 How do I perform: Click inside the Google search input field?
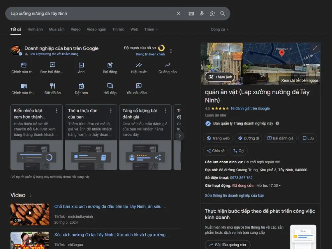click(x=90, y=14)
